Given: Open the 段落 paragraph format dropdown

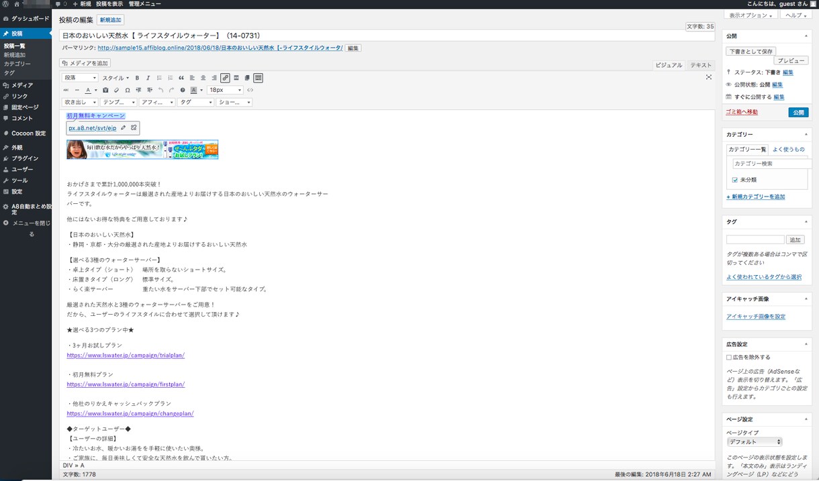Looking at the screenshot, I should pos(81,78).
